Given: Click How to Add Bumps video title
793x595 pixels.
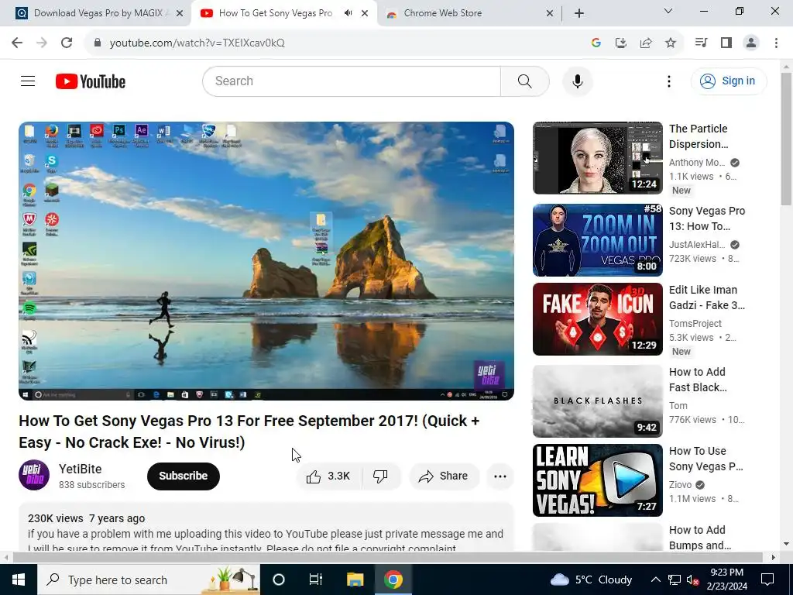Looking at the screenshot, I should coord(700,538).
